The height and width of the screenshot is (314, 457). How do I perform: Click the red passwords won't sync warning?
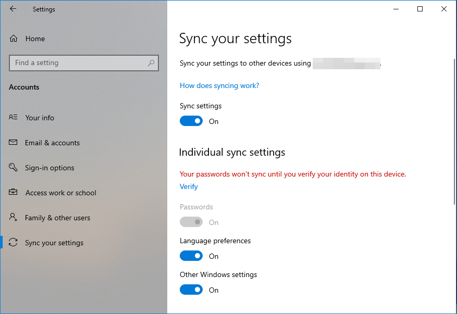[x=293, y=174]
